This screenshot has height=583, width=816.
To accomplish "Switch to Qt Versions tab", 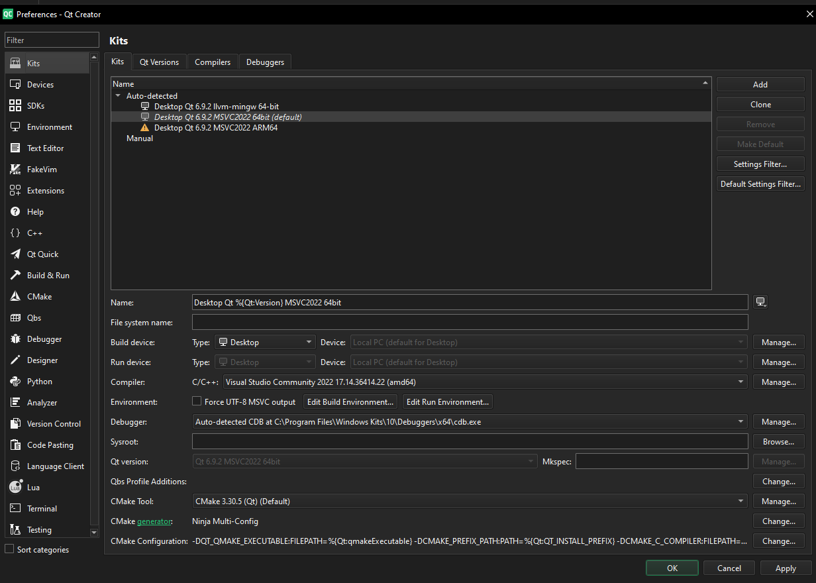I will point(159,62).
